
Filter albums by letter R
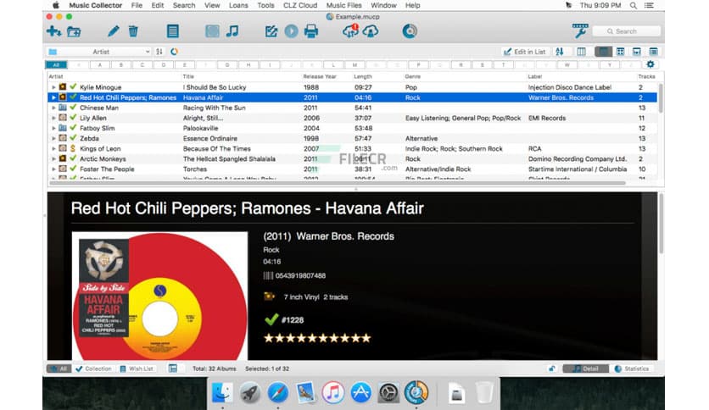tap(461, 65)
